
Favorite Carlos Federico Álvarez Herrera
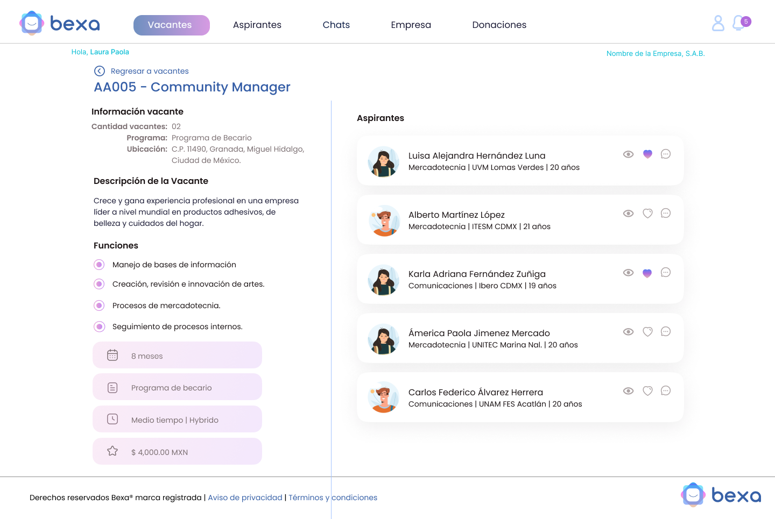coord(647,391)
